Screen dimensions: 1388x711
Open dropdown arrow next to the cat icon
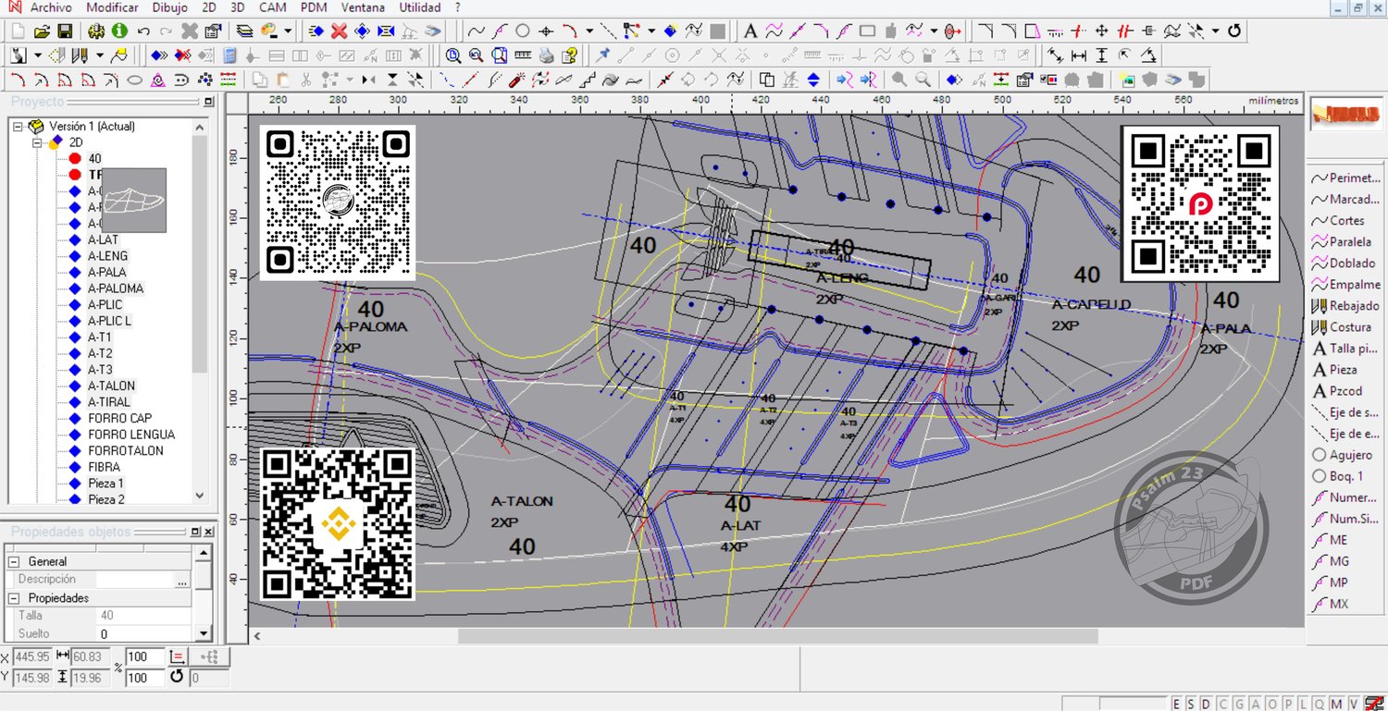36,55
